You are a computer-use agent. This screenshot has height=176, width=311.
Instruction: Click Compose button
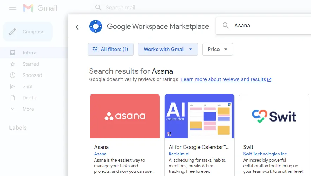click(x=28, y=32)
